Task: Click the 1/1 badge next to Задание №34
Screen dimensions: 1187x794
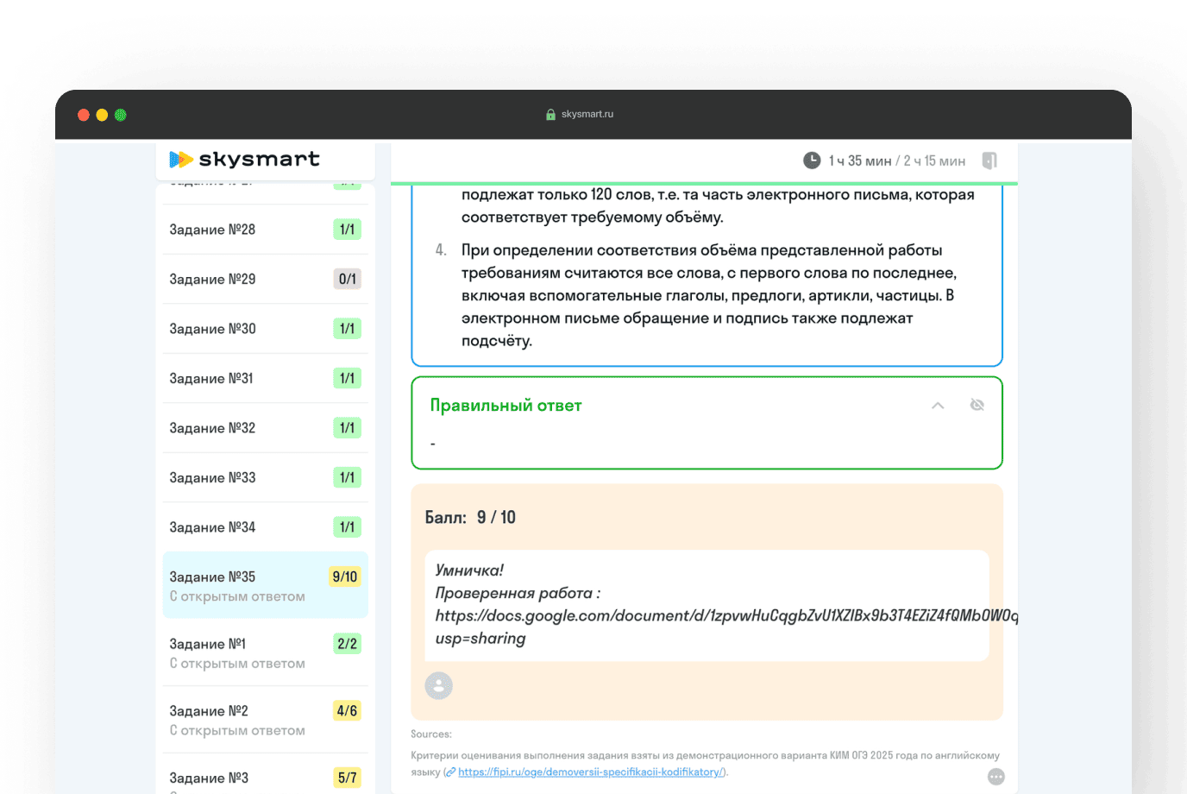Action: point(348,527)
